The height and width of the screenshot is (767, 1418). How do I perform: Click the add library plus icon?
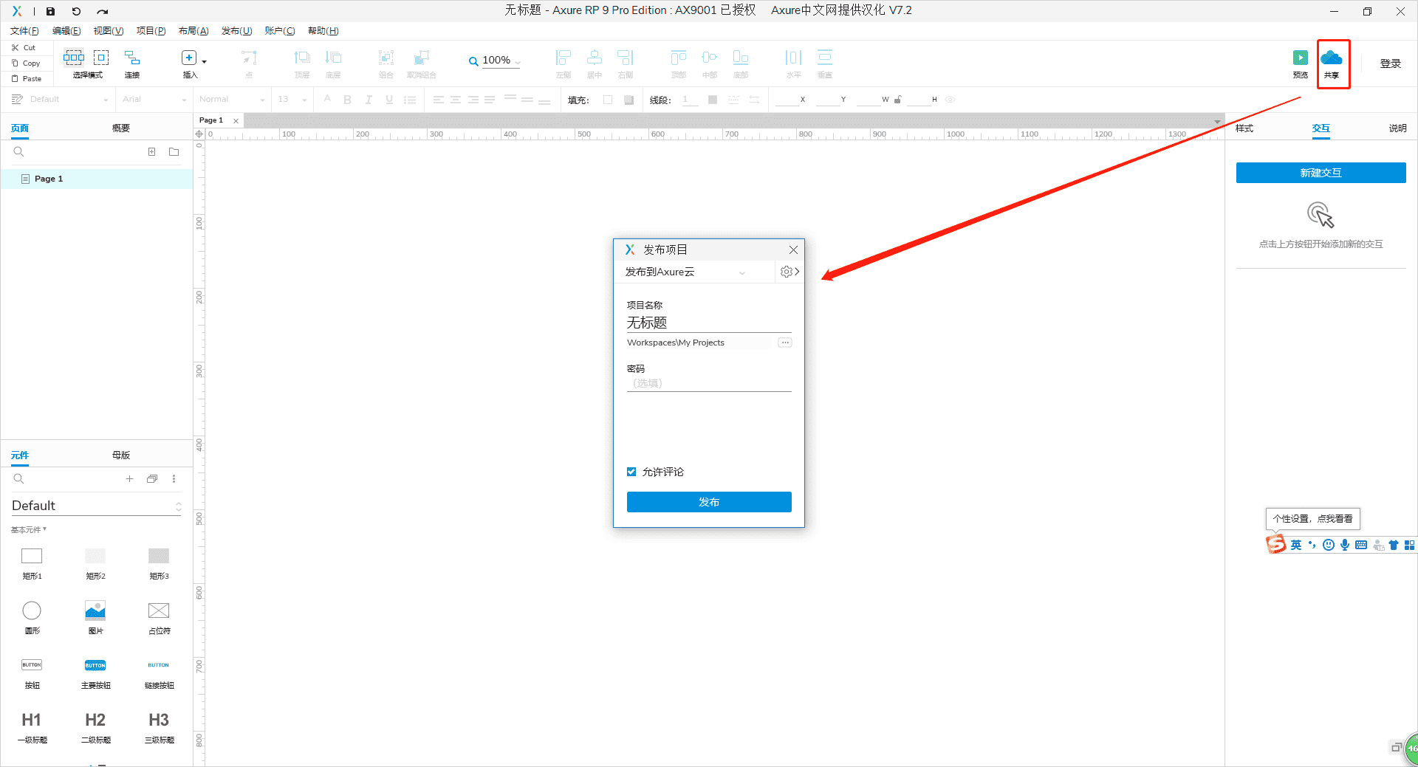[129, 479]
